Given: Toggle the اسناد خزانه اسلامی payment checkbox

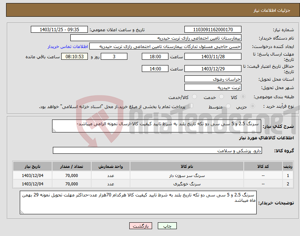Looking at the screenshot, I should [x=191, y=106].
